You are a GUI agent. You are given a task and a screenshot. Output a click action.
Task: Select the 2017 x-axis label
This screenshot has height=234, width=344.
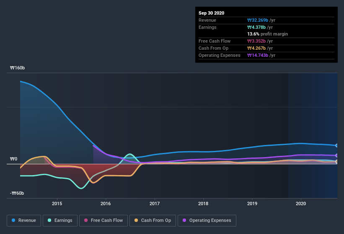(x=155, y=203)
